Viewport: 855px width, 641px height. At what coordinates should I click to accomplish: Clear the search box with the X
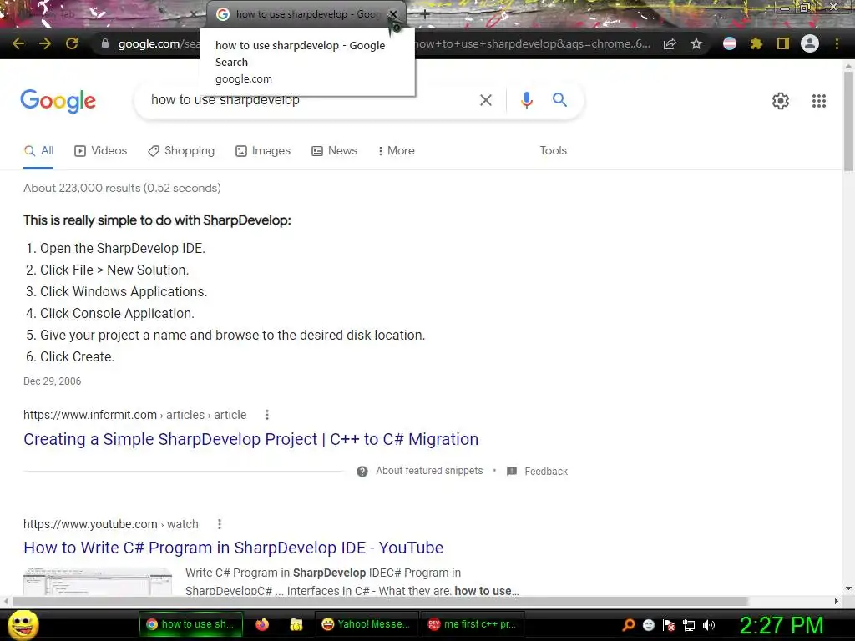click(485, 100)
